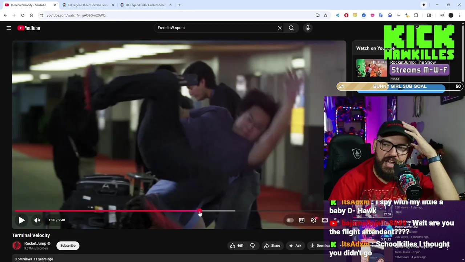Viewport: 465px width, 262px height.
Task: Start voice search with microphone icon
Action: click(308, 28)
